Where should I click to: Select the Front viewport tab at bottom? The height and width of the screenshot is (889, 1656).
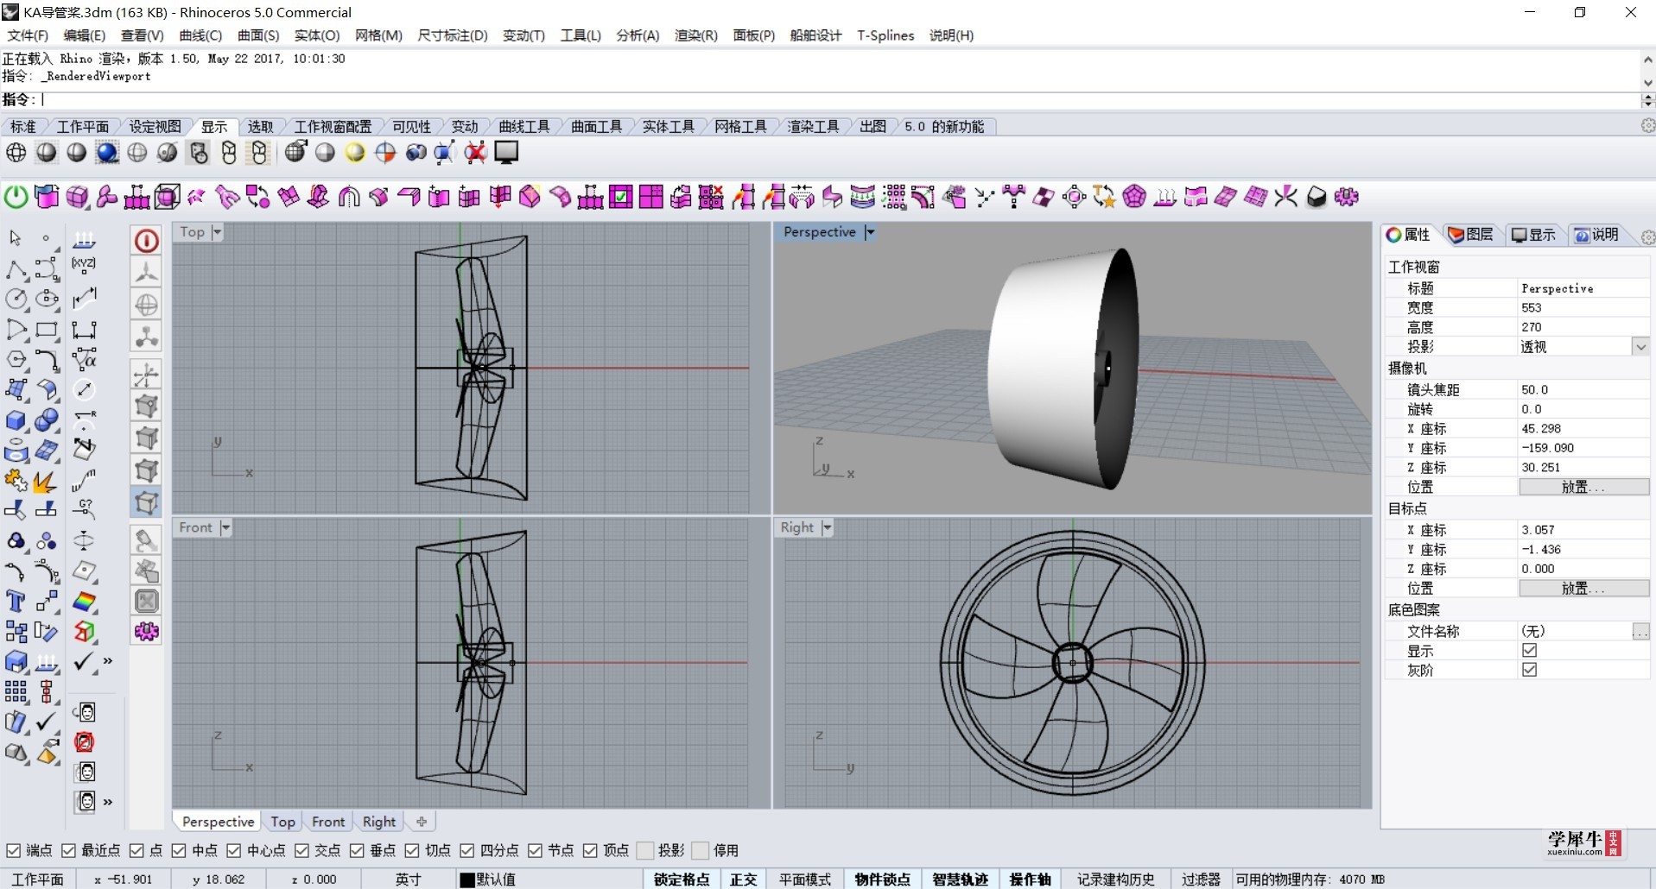coord(328,822)
